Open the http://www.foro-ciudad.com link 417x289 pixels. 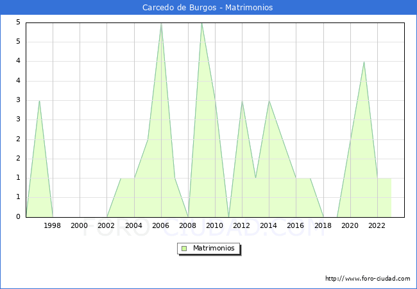368,279
